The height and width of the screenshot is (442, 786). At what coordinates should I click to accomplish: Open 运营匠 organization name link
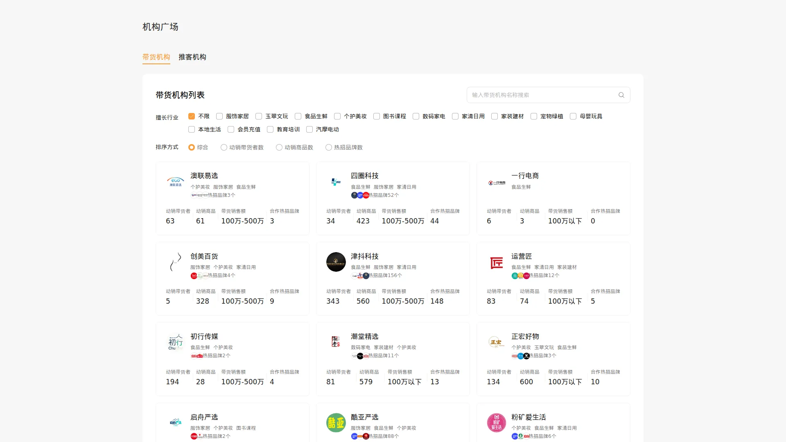pos(522,256)
